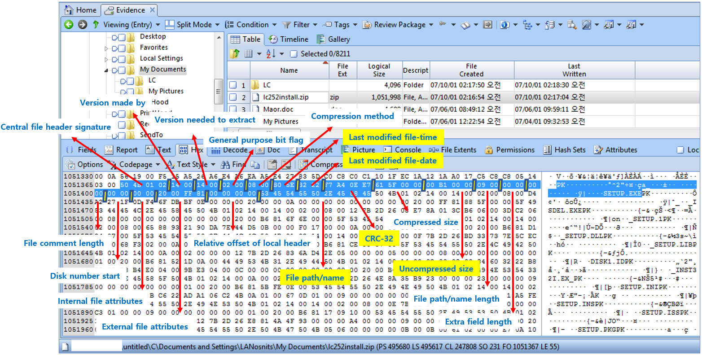Expand the Favorites tree node
This screenshot has width=702, height=355.
[106, 48]
